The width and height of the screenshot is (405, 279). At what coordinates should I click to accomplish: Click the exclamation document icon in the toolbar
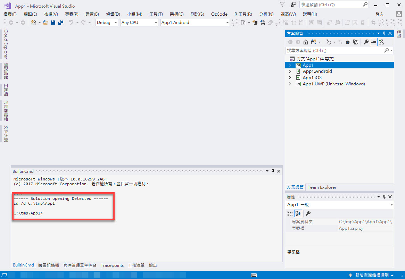point(243,23)
